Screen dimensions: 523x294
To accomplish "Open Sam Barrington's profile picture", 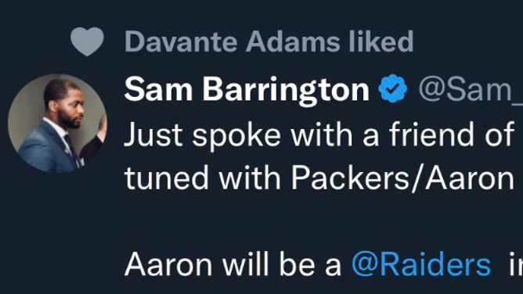I will click(x=57, y=124).
